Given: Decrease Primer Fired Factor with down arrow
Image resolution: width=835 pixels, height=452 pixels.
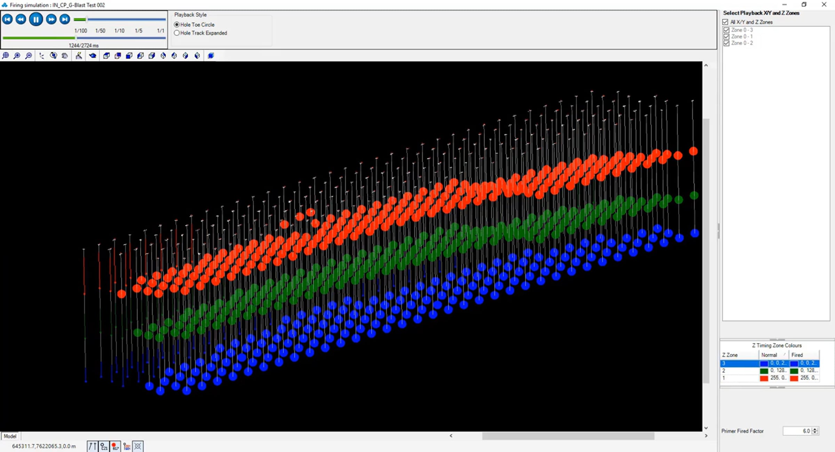Looking at the screenshot, I should click(x=815, y=433).
